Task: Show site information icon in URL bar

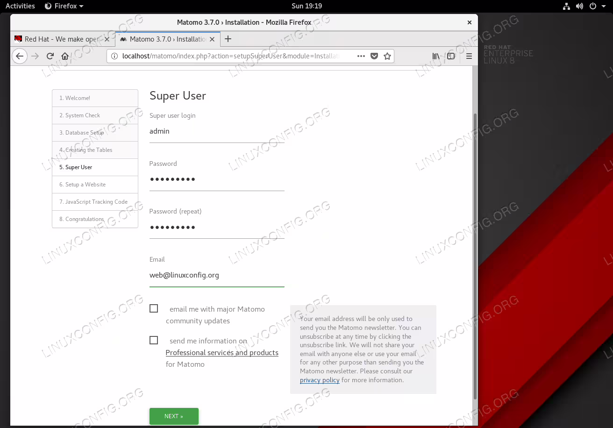Action: pyautogui.click(x=114, y=56)
